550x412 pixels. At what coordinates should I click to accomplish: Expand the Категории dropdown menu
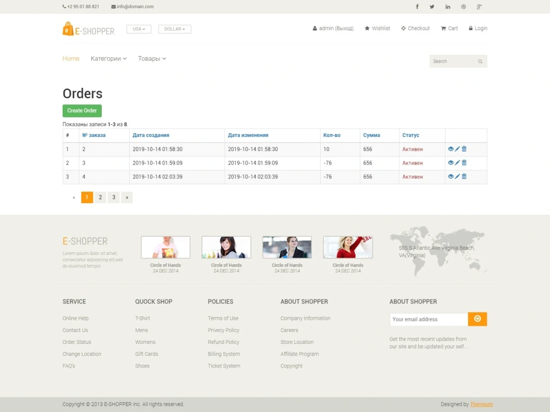pyautogui.click(x=108, y=58)
